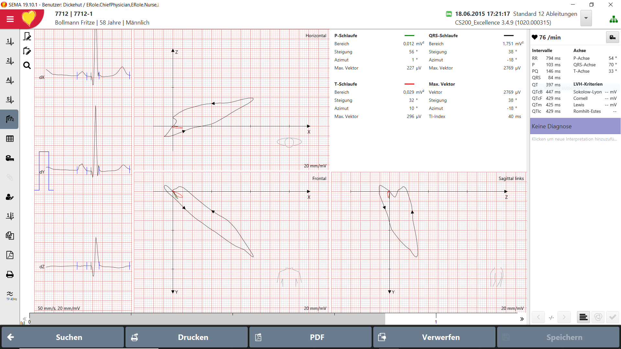Screen dimensions: 621x349
Task: Export via the sidebar PDF document icon
Action: [10, 255]
